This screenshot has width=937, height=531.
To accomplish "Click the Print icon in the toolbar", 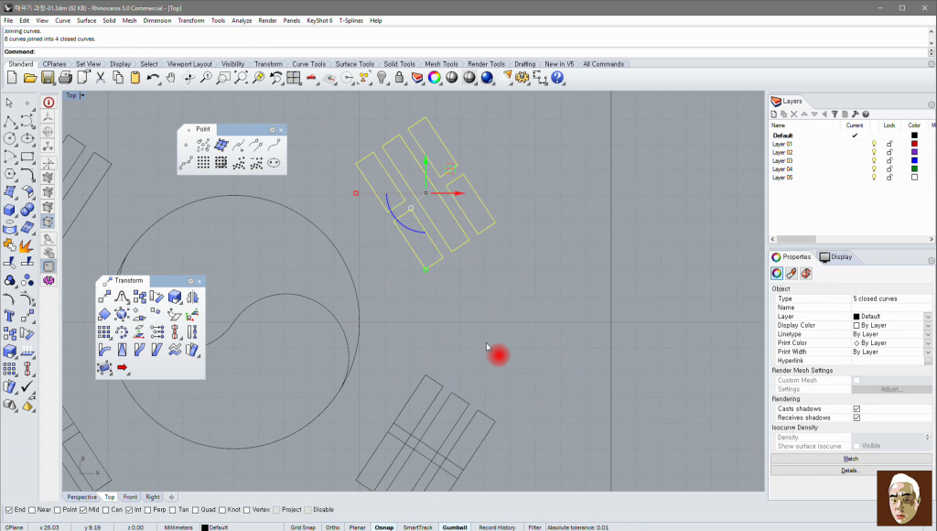I will pos(65,78).
